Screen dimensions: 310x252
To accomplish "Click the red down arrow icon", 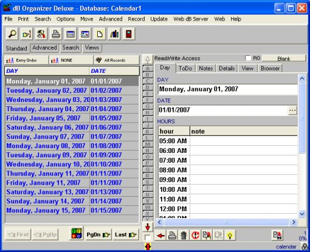I will click(x=148, y=227).
